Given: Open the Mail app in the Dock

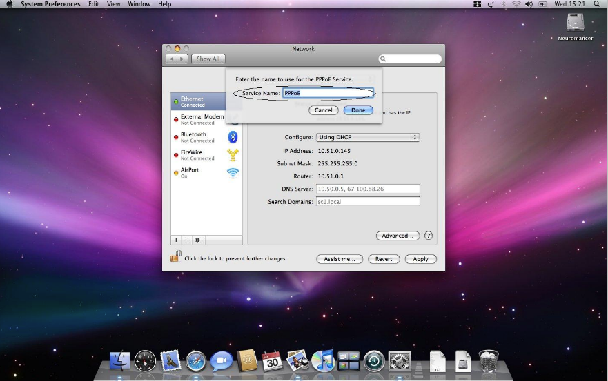Looking at the screenshot, I should point(170,360).
